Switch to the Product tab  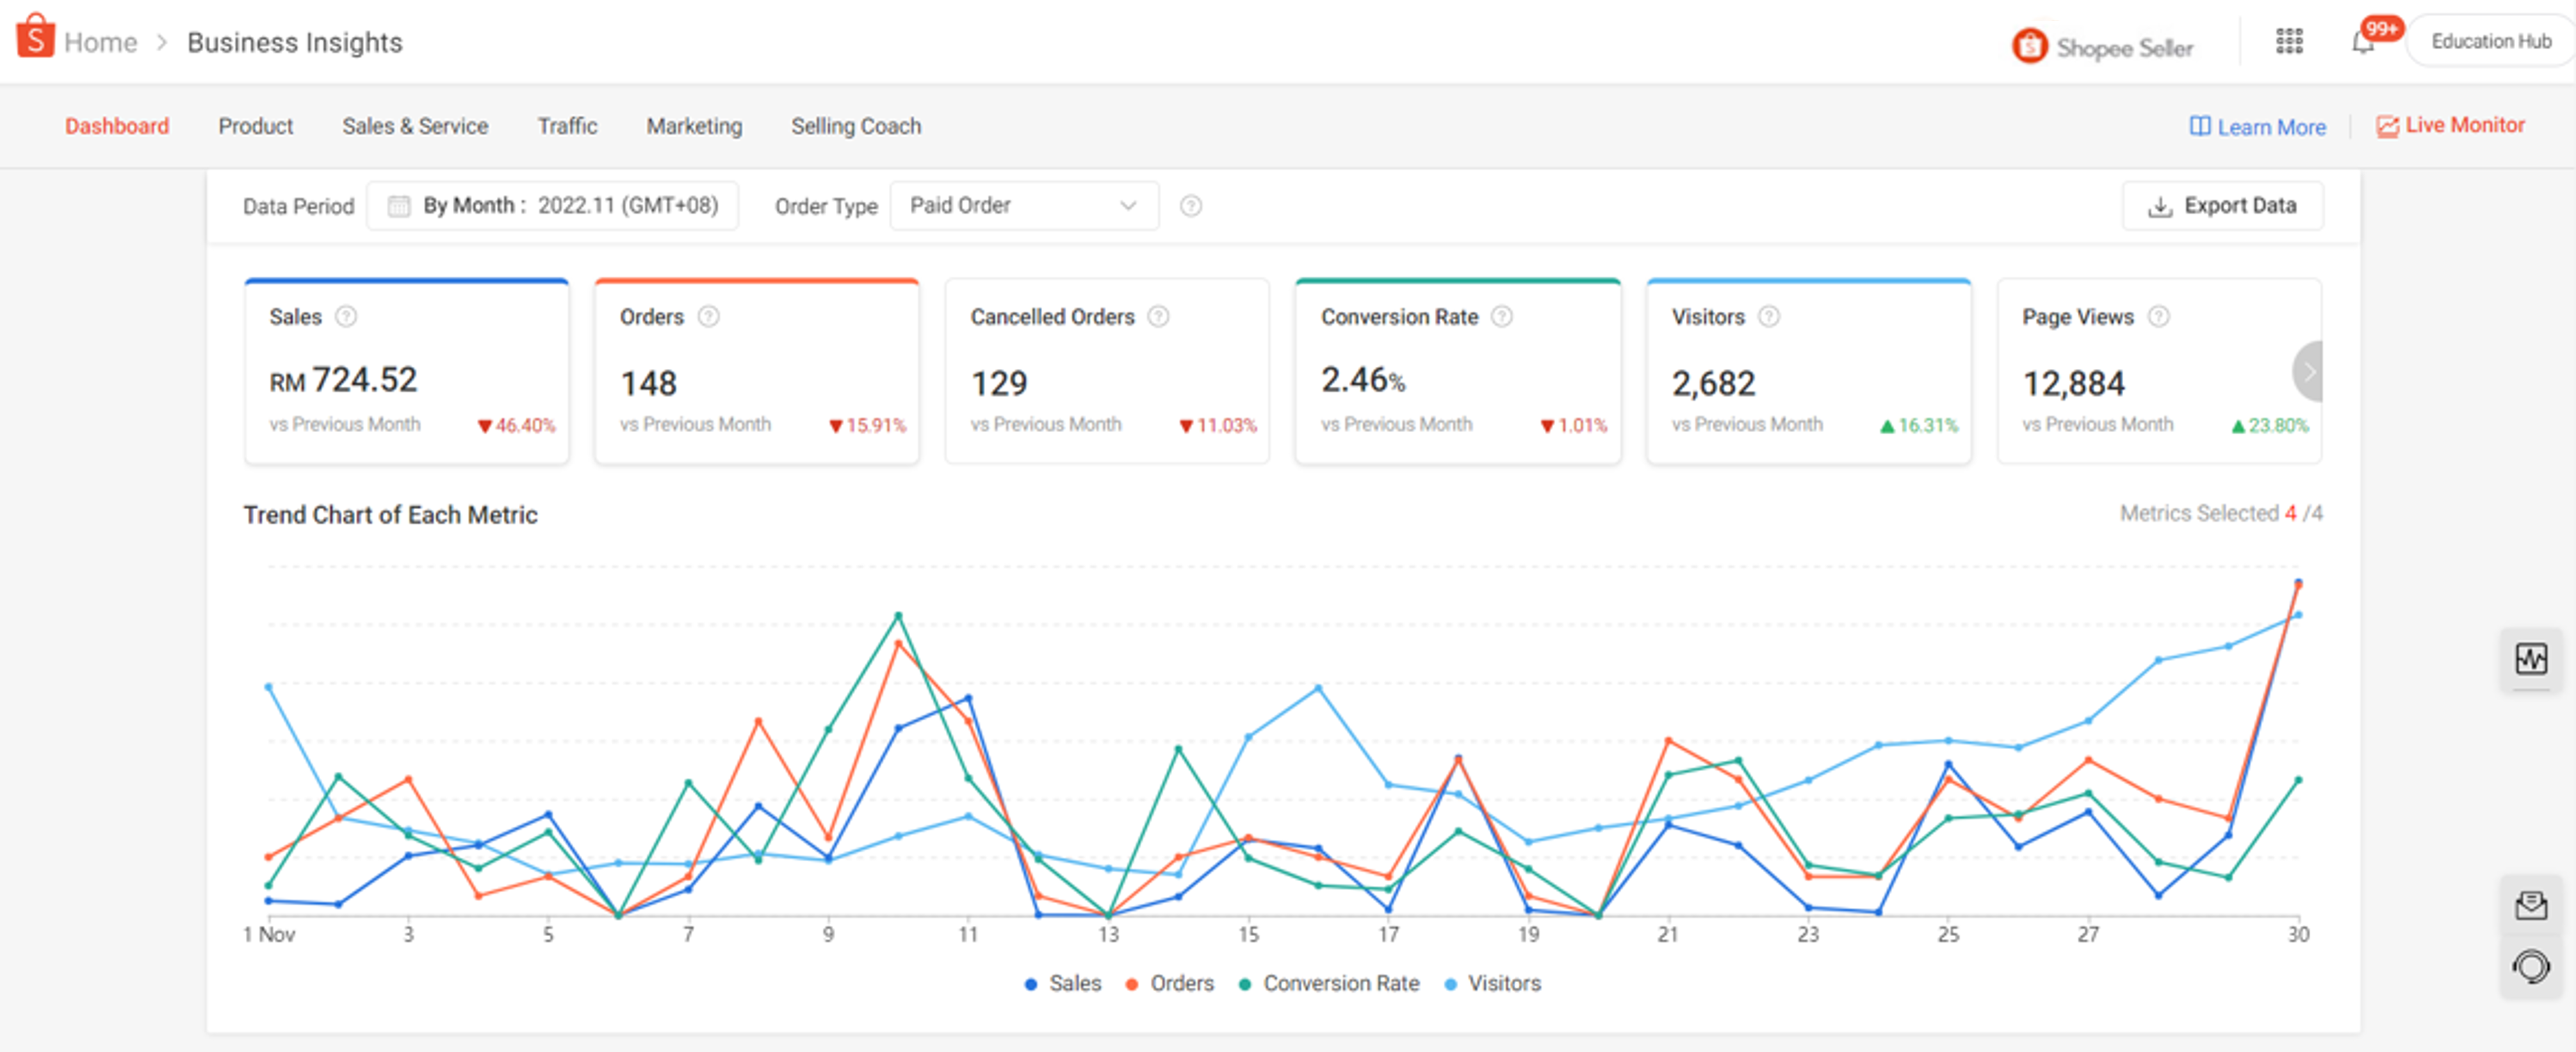[x=256, y=126]
